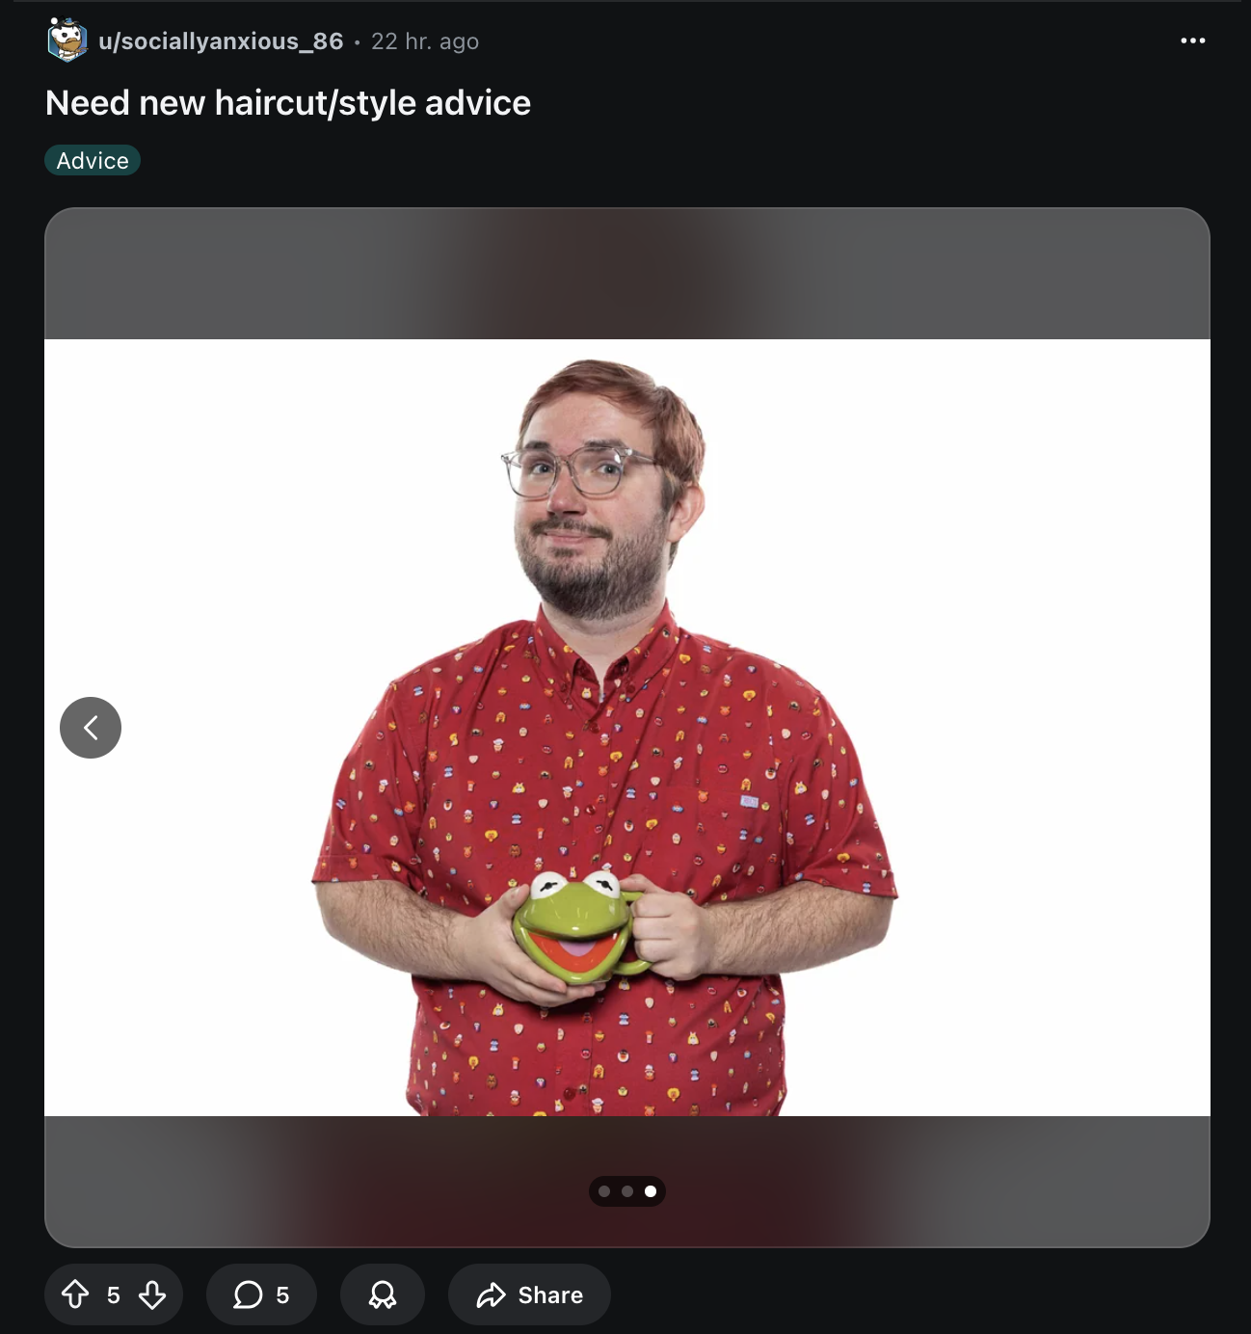Go to the previous image with left arrow

91,728
